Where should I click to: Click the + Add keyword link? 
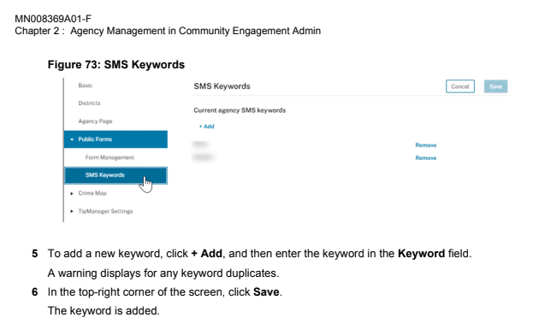tap(206, 126)
